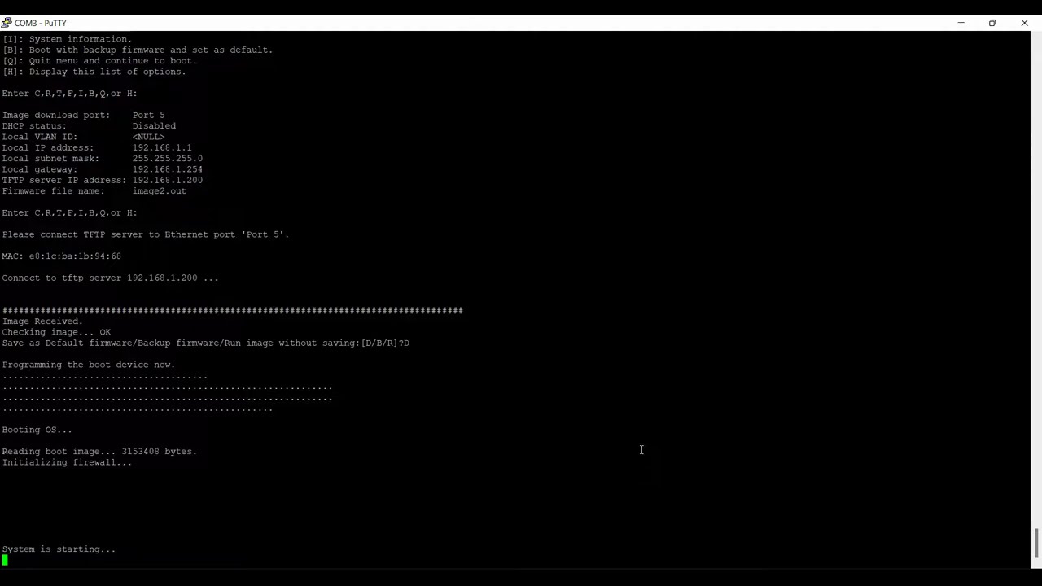Click the 'COM3 - PuTTY' title text

pos(41,23)
